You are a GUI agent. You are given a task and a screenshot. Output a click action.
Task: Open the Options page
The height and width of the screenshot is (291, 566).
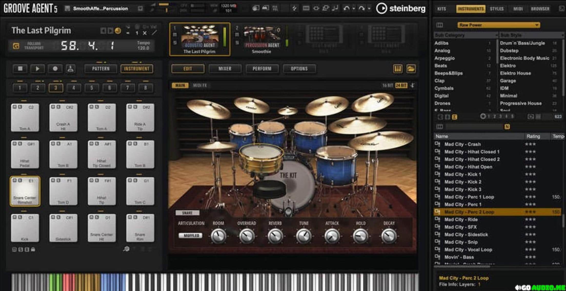(x=299, y=69)
